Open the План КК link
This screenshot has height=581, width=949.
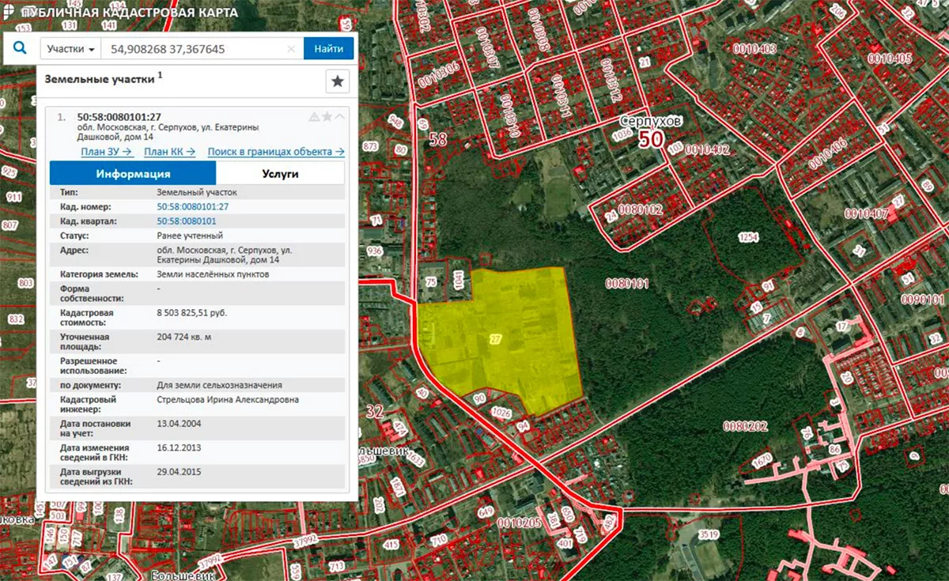point(169,152)
